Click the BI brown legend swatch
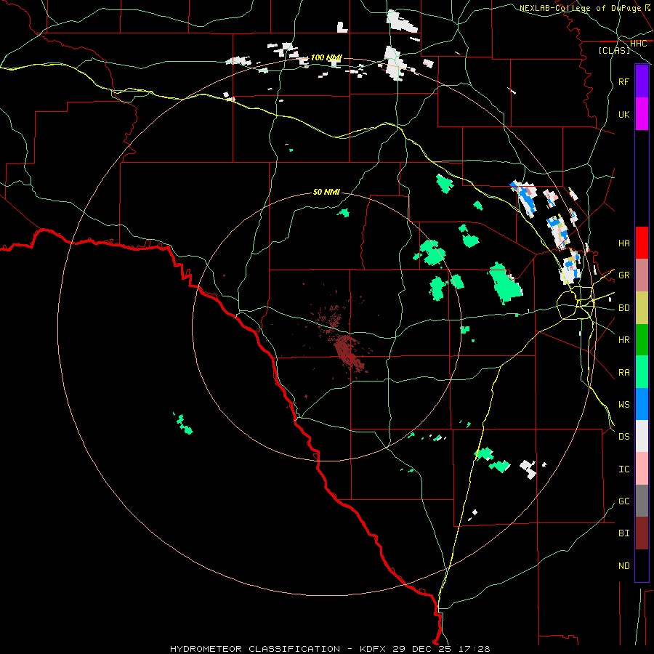This screenshot has width=654, height=654. pos(642,533)
